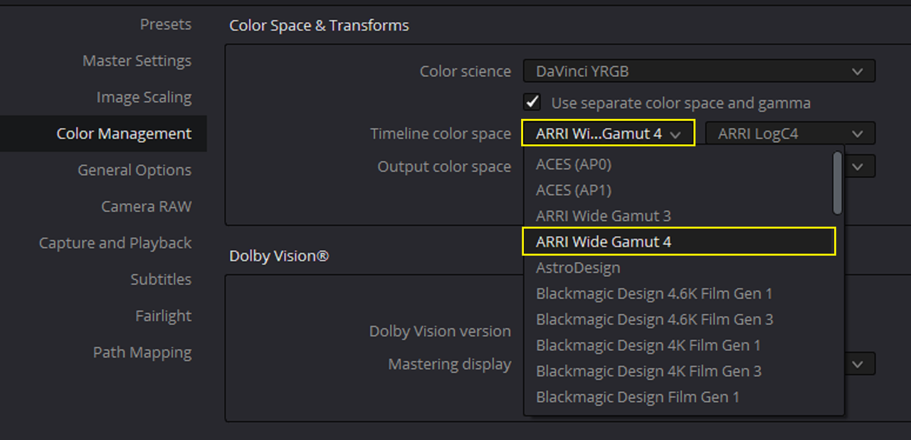
Task: Click the Dolby Vision® section heading
Action: tap(279, 256)
